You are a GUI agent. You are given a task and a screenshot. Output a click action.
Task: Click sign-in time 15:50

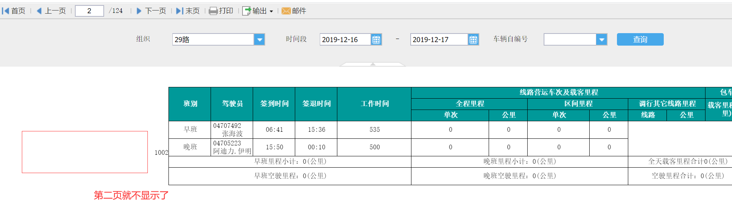(274, 147)
